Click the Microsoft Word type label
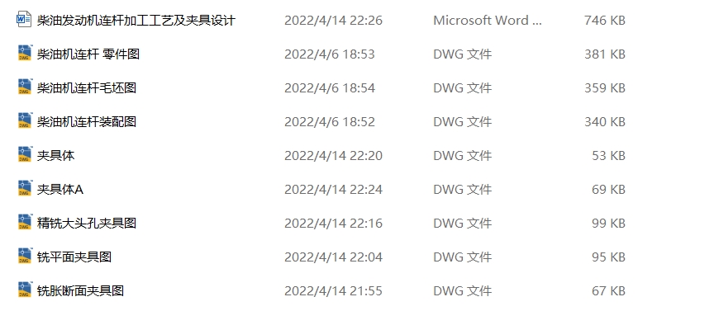This screenshot has width=714, height=311. (488, 21)
